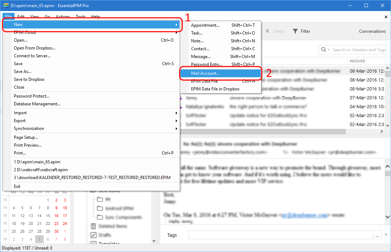This screenshot has height=252, width=391.
Task: Click the Search in Headers and Tags field
Action: pos(359,50)
